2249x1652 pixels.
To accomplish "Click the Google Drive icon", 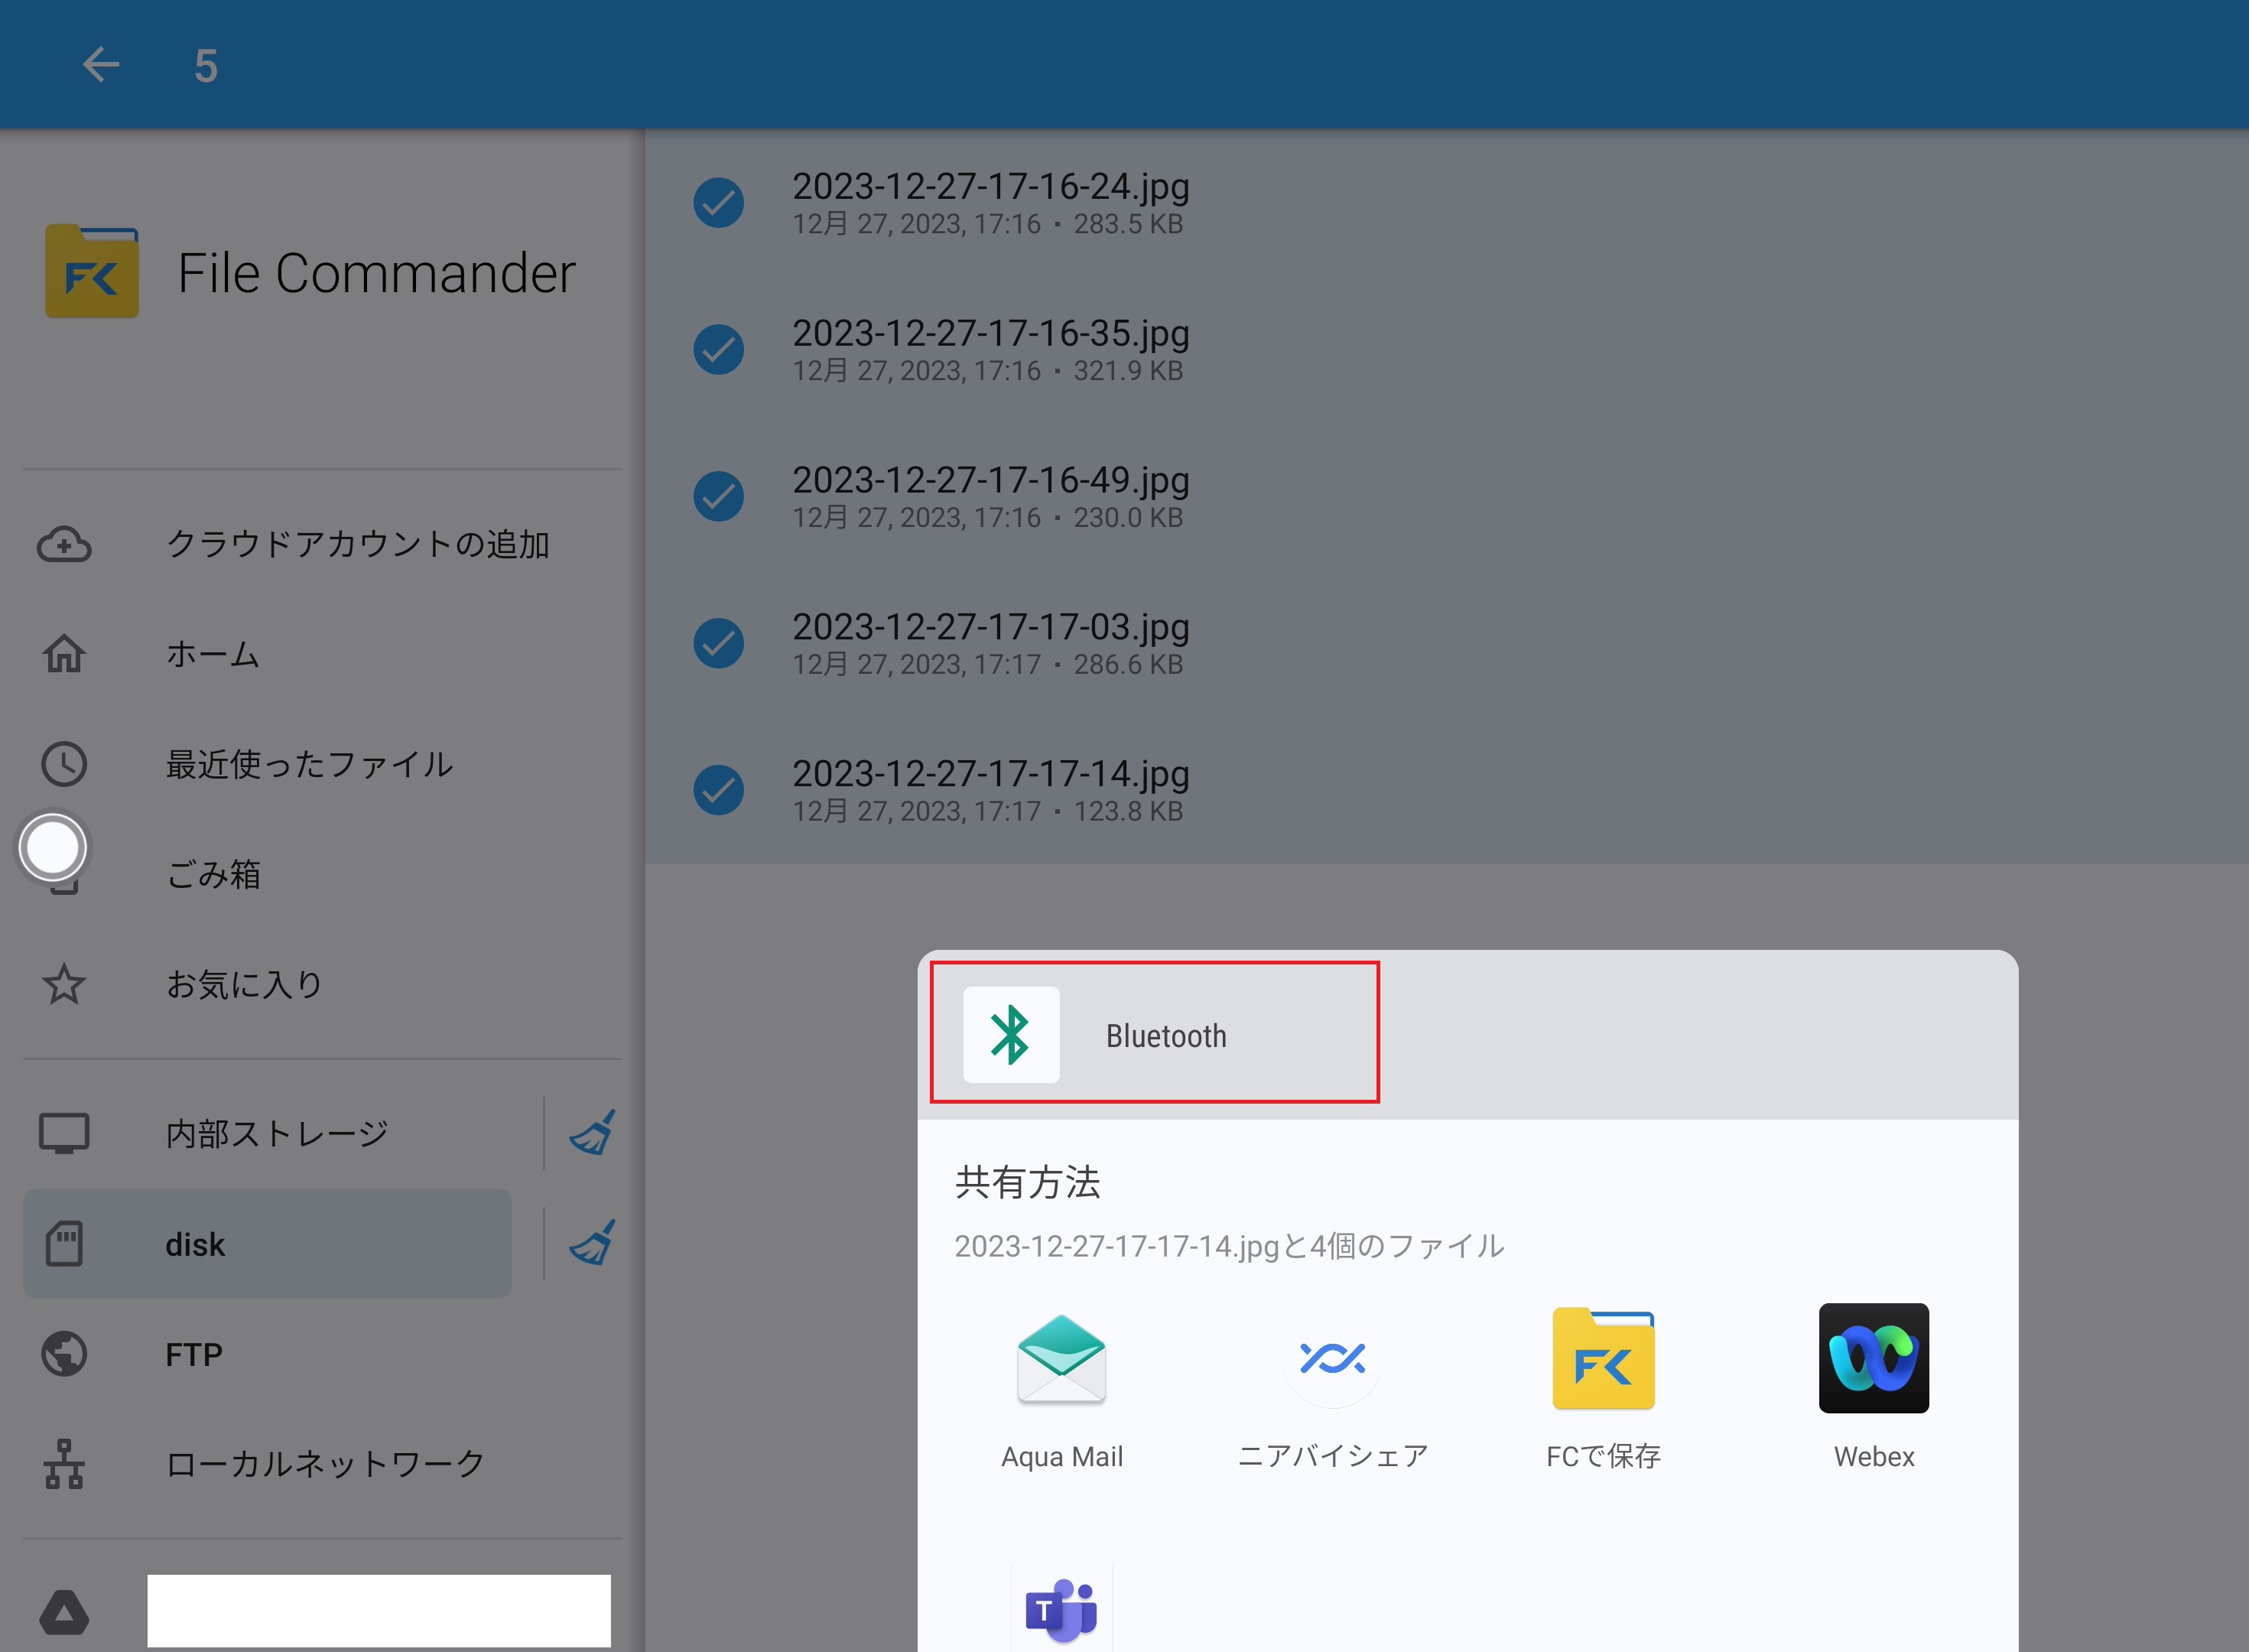I will [64, 1612].
